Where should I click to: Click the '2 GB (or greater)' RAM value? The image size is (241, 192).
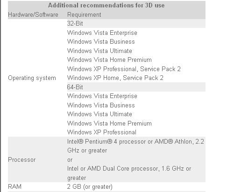(90, 186)
